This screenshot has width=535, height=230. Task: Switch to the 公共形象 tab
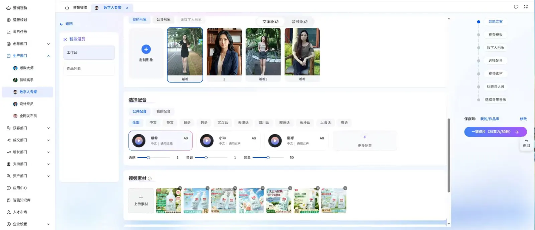coord(164,20)
